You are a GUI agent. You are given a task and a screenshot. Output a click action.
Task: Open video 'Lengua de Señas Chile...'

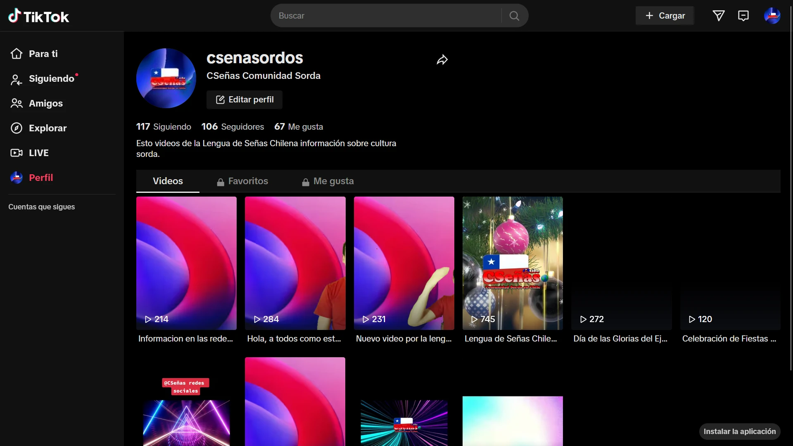(x=513, y=263)
